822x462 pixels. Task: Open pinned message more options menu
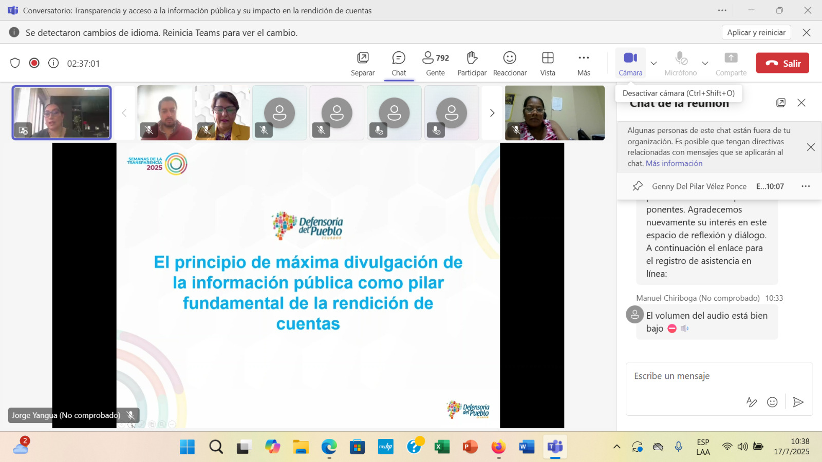[806, 186]
